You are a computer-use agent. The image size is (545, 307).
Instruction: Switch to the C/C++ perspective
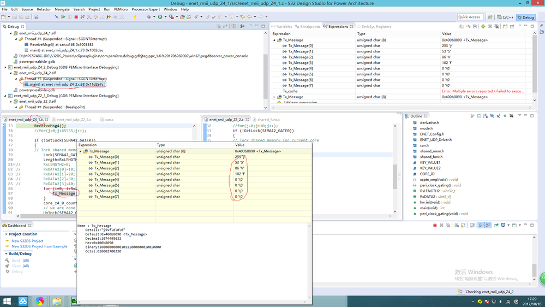click(x=505, y=17)
